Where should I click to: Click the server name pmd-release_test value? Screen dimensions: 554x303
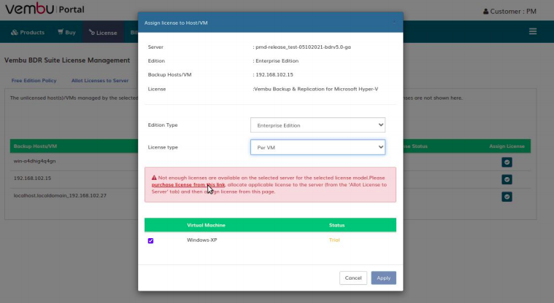(303, 47)
